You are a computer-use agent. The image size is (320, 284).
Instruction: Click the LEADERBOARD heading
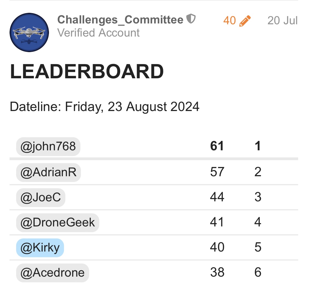[x=87, y=71]
